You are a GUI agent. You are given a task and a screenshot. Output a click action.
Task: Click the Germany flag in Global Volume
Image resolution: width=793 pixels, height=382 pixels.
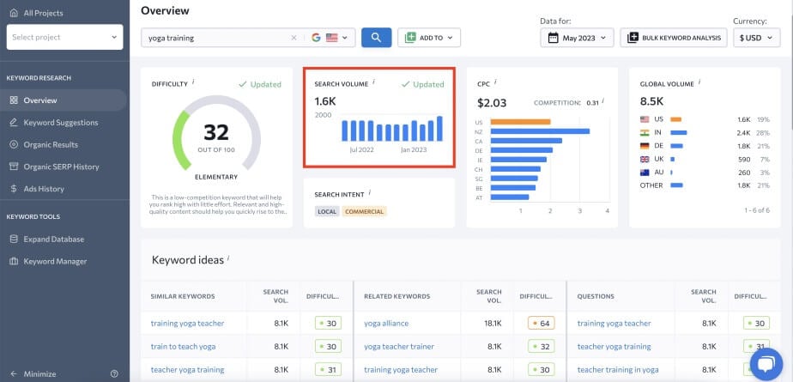pyautogui.click(x=645, y=146)
